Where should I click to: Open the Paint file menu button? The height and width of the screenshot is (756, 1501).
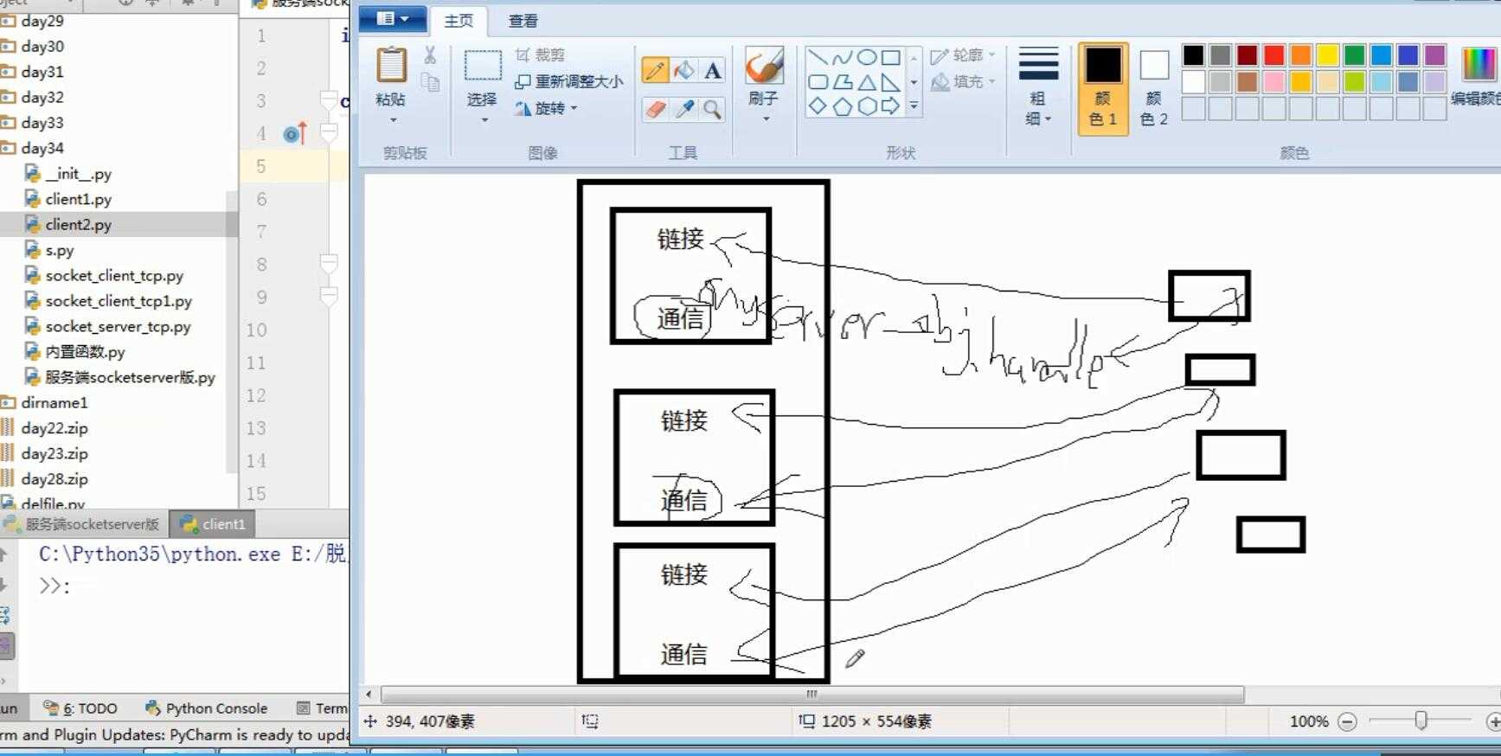pos(393,18)
